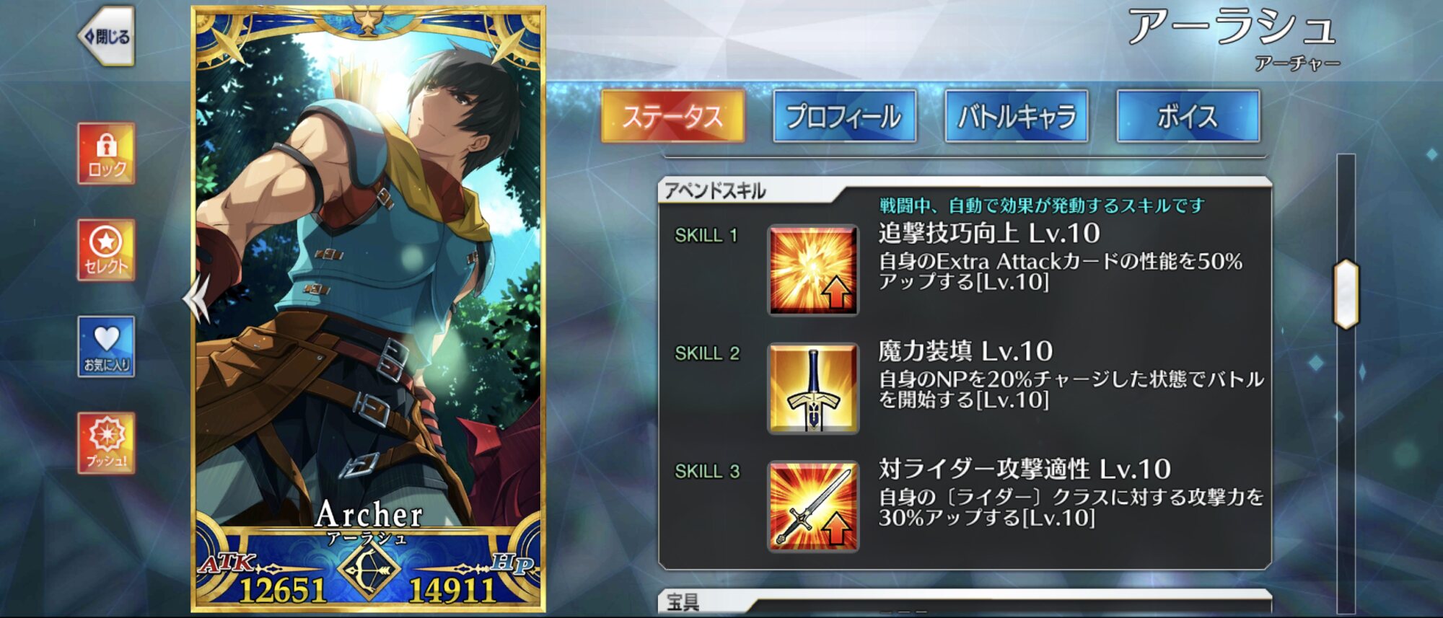Tap the 魔力装填 sword skill icon
Viewport: 1443px width, 618px height.
pos(813,389)
